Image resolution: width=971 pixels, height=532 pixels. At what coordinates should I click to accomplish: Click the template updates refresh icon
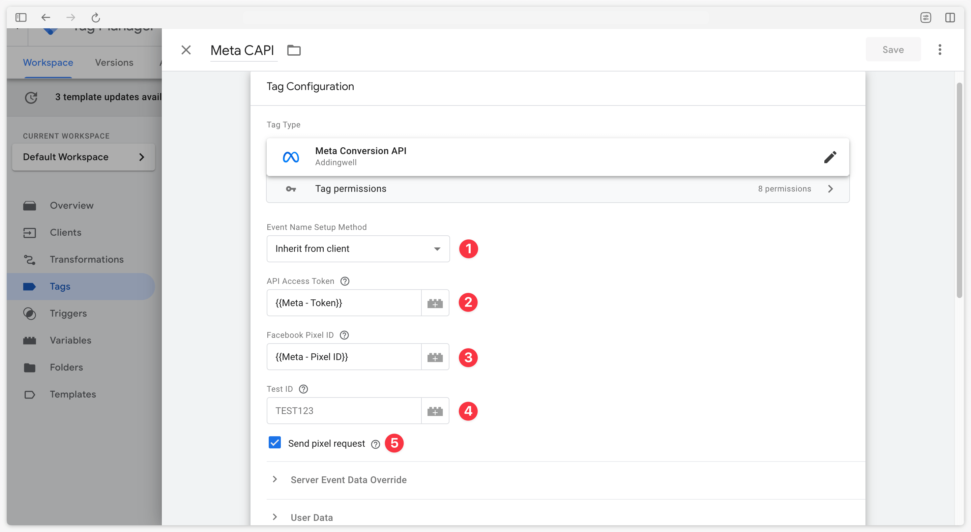click(31, 97)
